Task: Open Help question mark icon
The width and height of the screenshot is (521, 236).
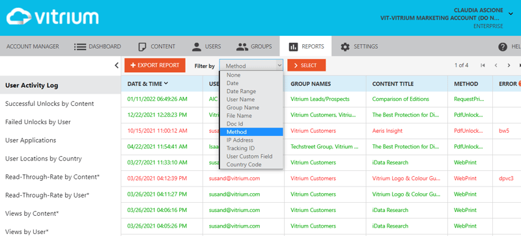Action: 502,47
